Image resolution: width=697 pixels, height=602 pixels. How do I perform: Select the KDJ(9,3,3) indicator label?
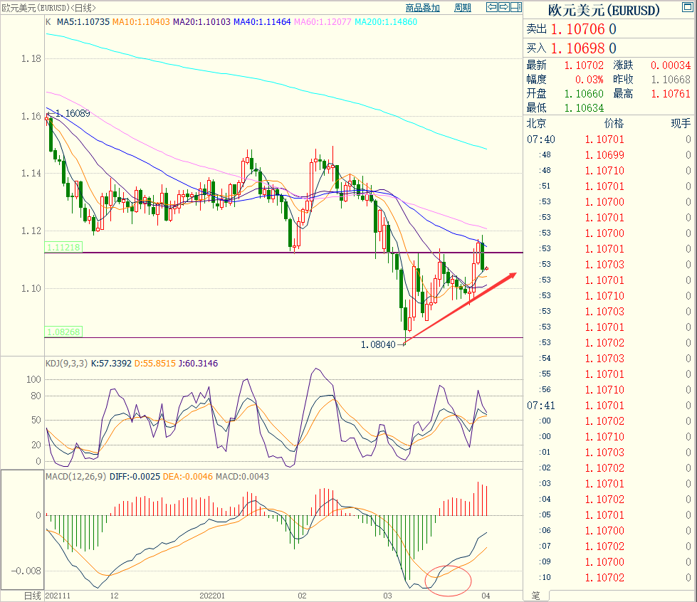tap(65, 363)
